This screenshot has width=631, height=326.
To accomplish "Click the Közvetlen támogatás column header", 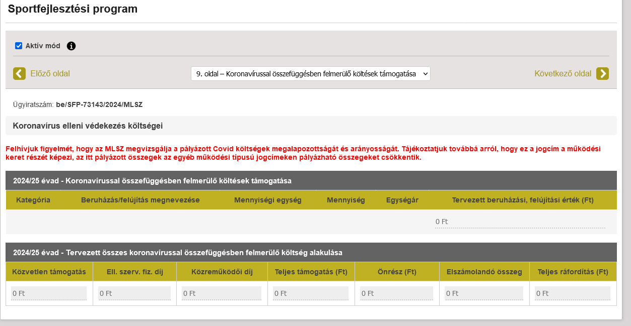I will click(x=49, y=272).
